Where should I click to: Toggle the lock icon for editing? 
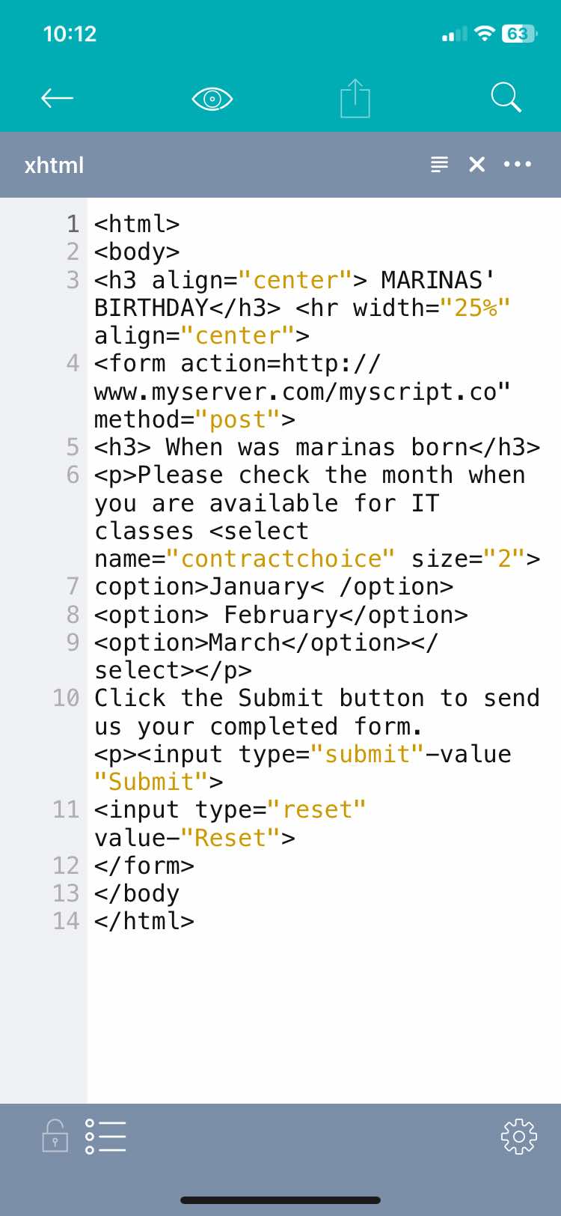tap(55, 1135)
